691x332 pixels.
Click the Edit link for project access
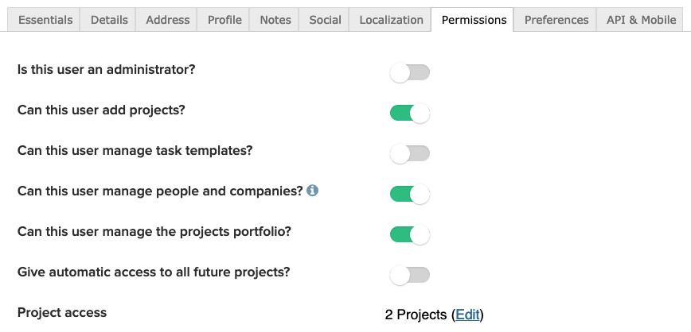[467, 315]
